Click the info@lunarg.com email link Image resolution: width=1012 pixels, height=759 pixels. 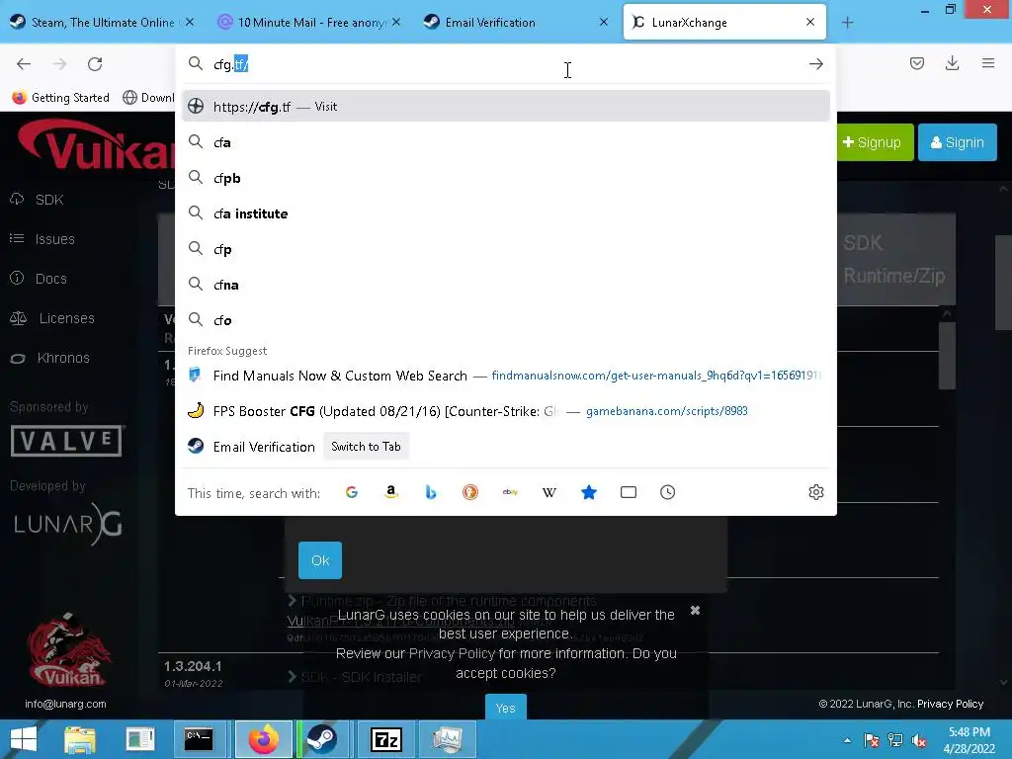click(x=65, y=704)
